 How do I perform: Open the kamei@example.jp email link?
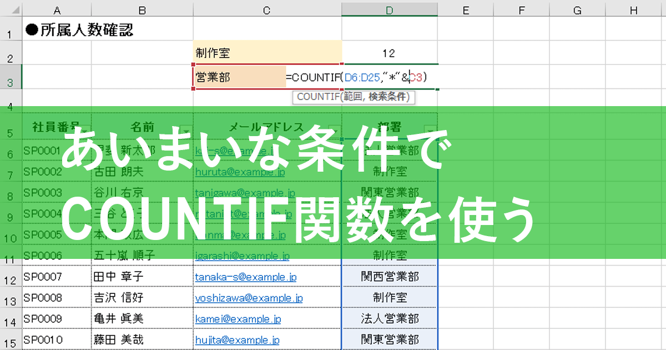coord(238,319)
